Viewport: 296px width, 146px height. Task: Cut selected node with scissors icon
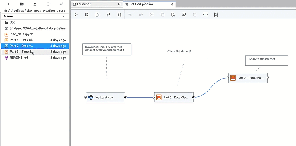[x=152, y=15]
